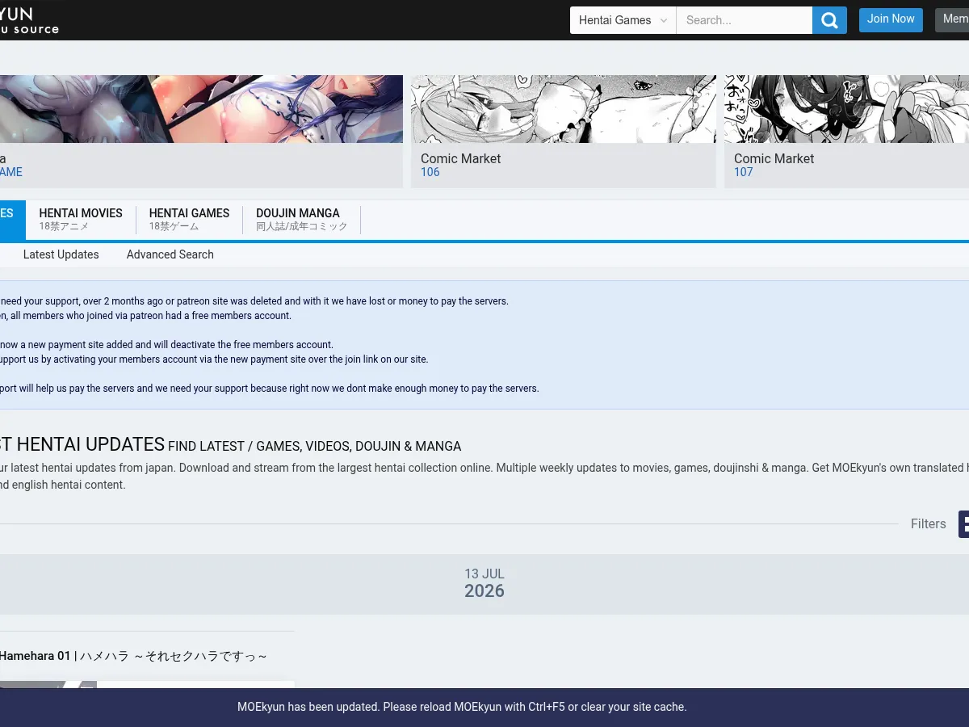Image resolution: width=969 pixels, height=727 pixels.
Task: Click the blue 107 link
Action: point(744,172)
